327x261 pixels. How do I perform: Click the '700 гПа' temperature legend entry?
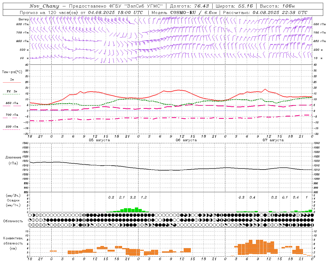(x=12, y=115)
